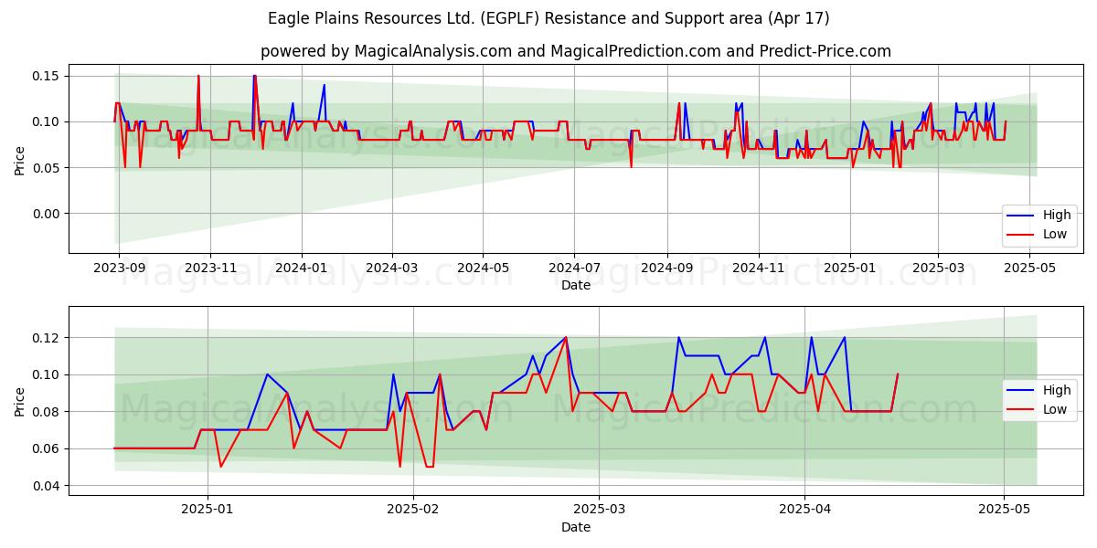Click the 2025-05 tick label on upper axis

coord(1029,269)
